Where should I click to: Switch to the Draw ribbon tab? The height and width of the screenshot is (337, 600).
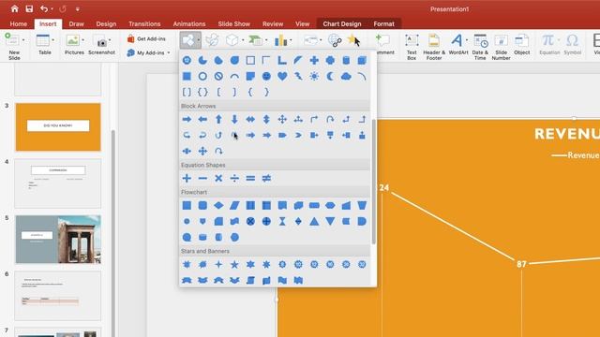point(76,23)
